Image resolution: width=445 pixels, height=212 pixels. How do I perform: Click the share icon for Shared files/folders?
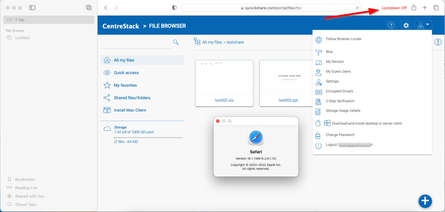tap(107, 98)
